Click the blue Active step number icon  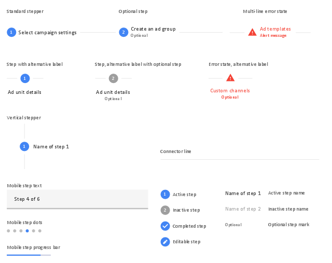(x=165, y=194)
